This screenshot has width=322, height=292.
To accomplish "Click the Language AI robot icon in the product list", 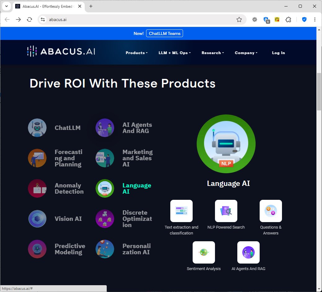I will pos(105,188).
